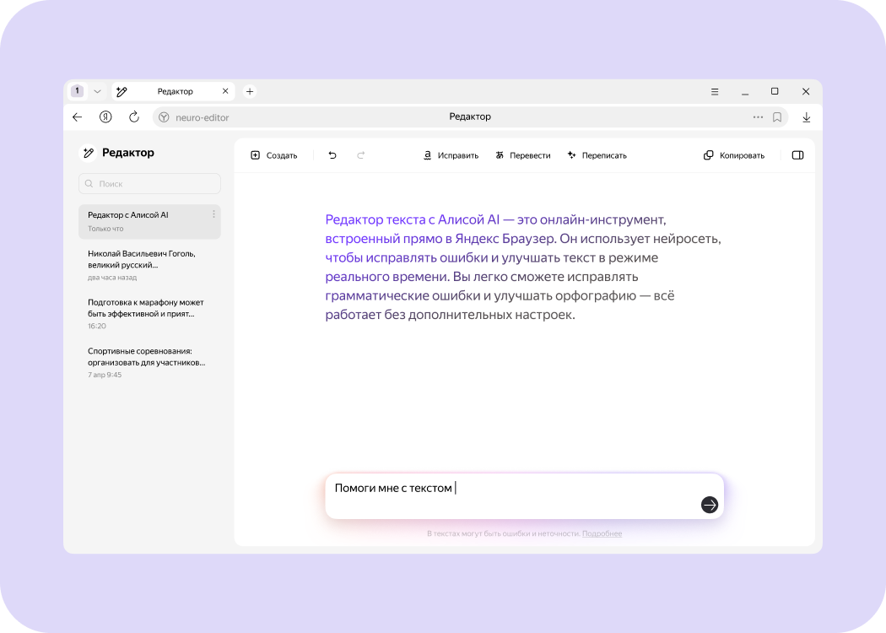Click the Только что timestamp

pyautogui.click(x=105, y=229)
